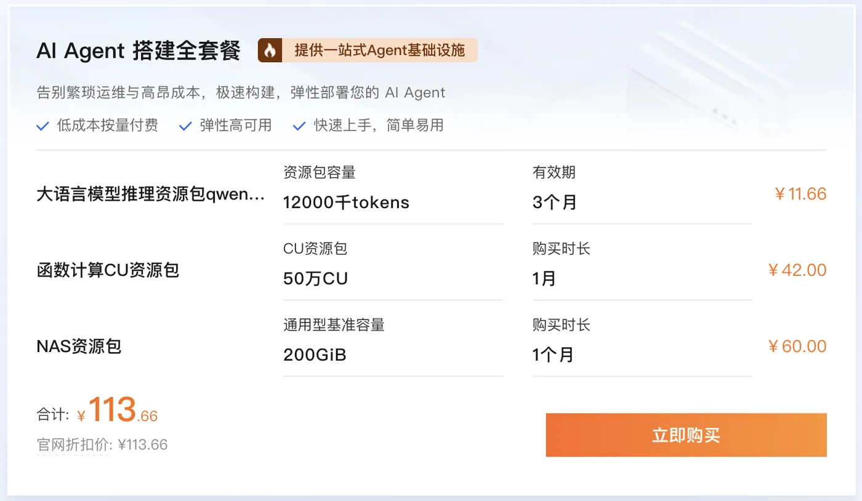862x501 pixels.
Task: Select the 12000千tokens capacity option
Action: (346, 202)
